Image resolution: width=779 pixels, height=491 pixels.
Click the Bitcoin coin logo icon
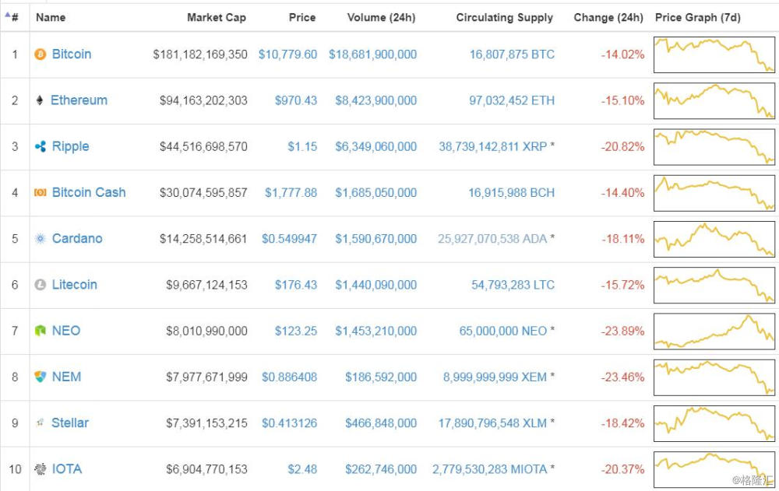(41, 54)
